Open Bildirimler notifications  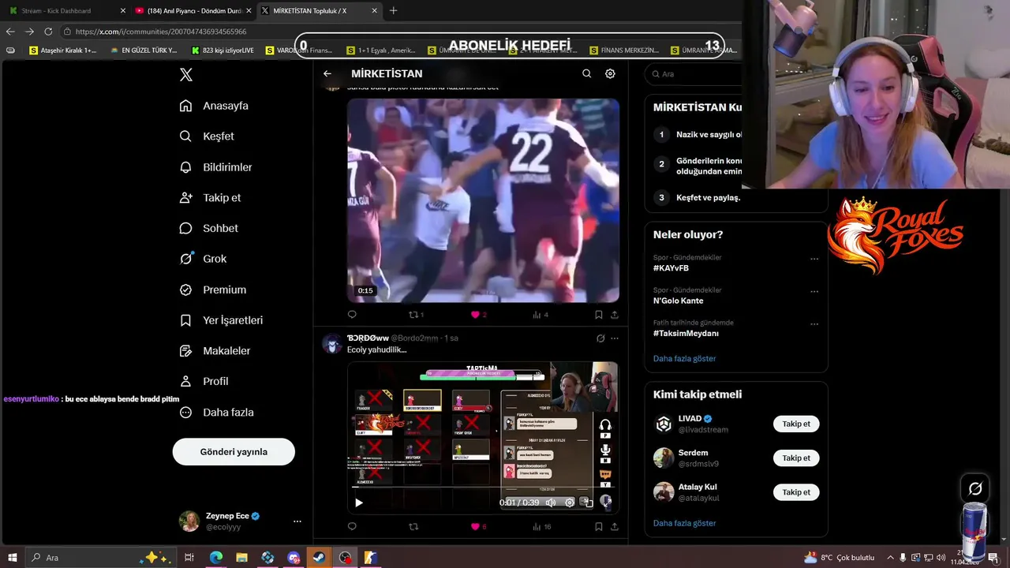click(x=215, y=167)
